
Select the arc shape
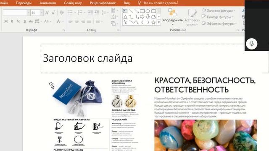tap(131, 22)
